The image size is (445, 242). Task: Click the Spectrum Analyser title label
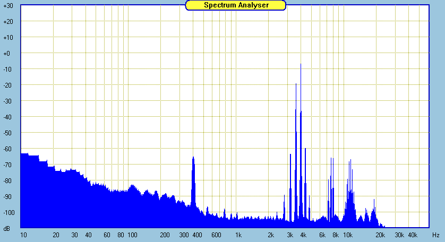(236, 5)
